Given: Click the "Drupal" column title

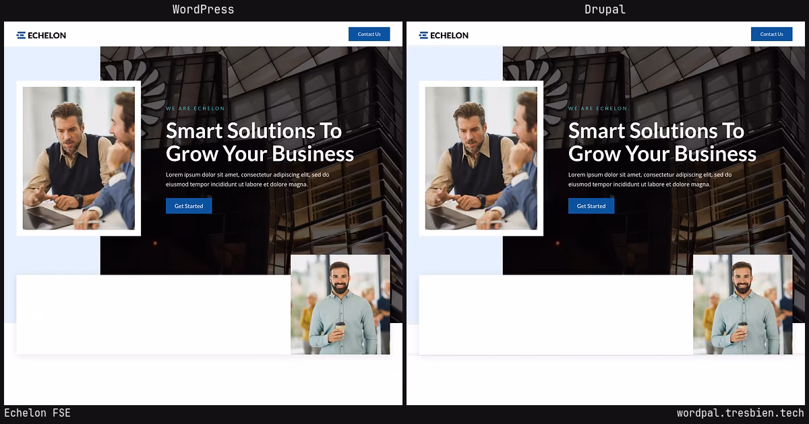Looking at the screenshot, I should [x=605, y=9].
